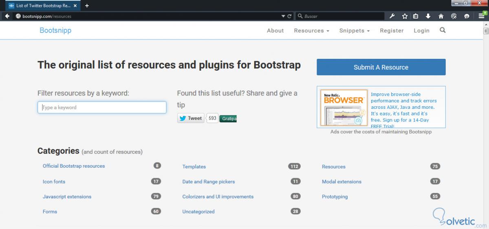Expand the Snippets dropdown menu

(354, 30)
